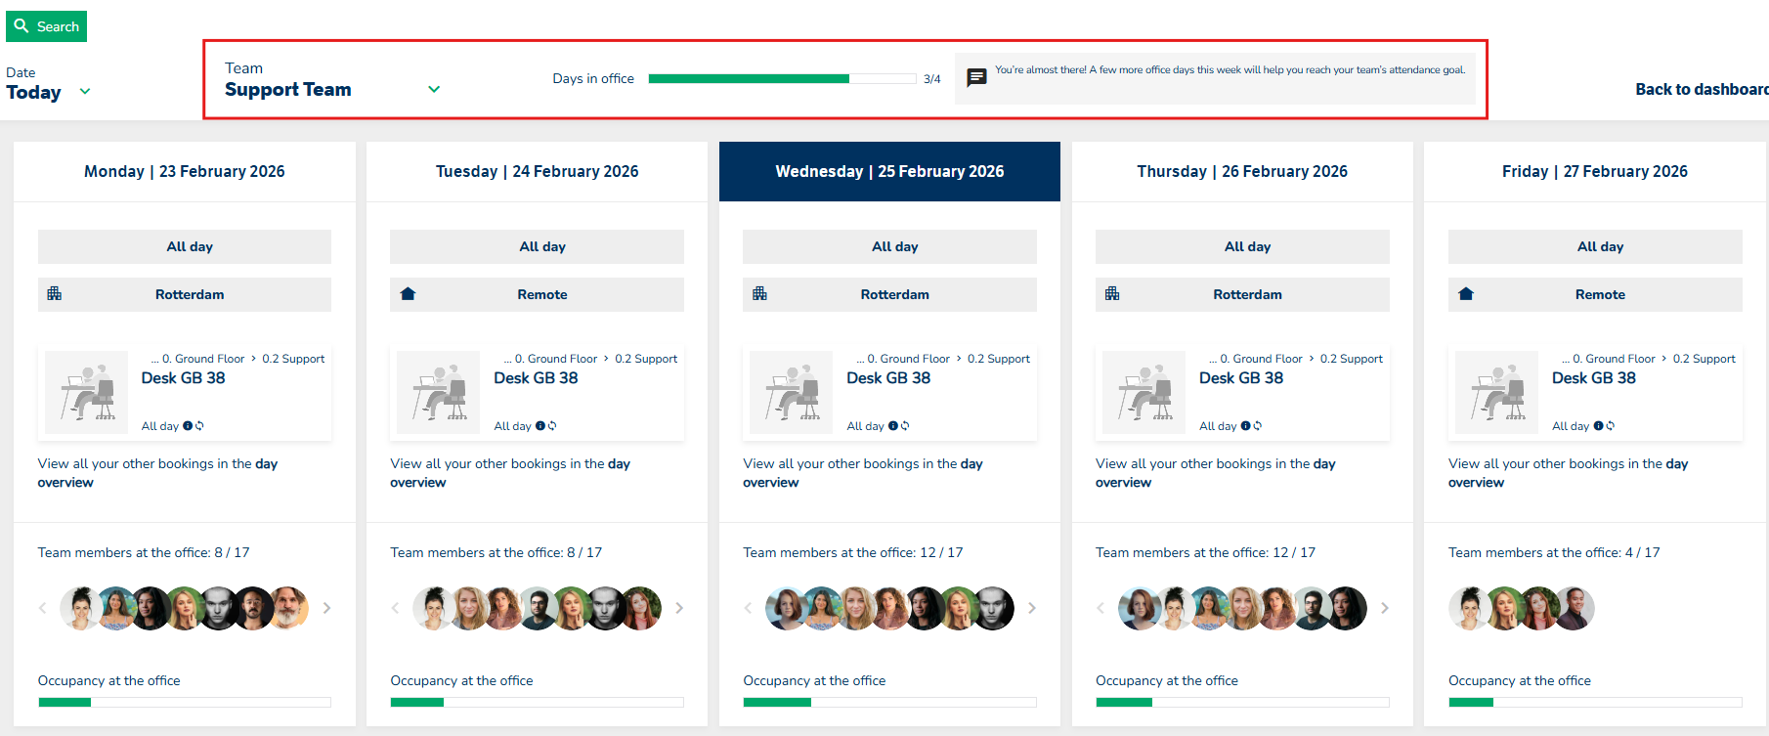Expand the Support Team dropdown
Image resolution: width=1769 pixels, height=736 pixels.
434,89
